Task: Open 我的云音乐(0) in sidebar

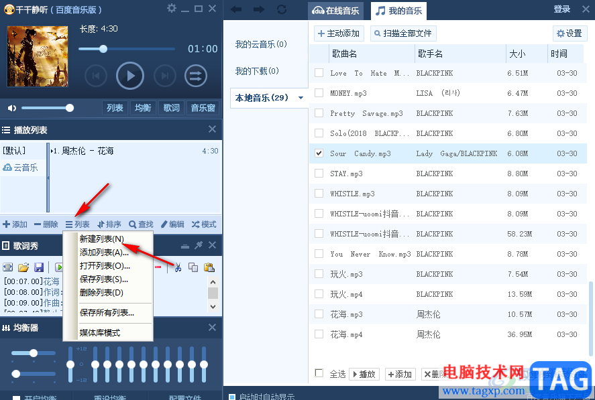Action: [x=261, y=44]
